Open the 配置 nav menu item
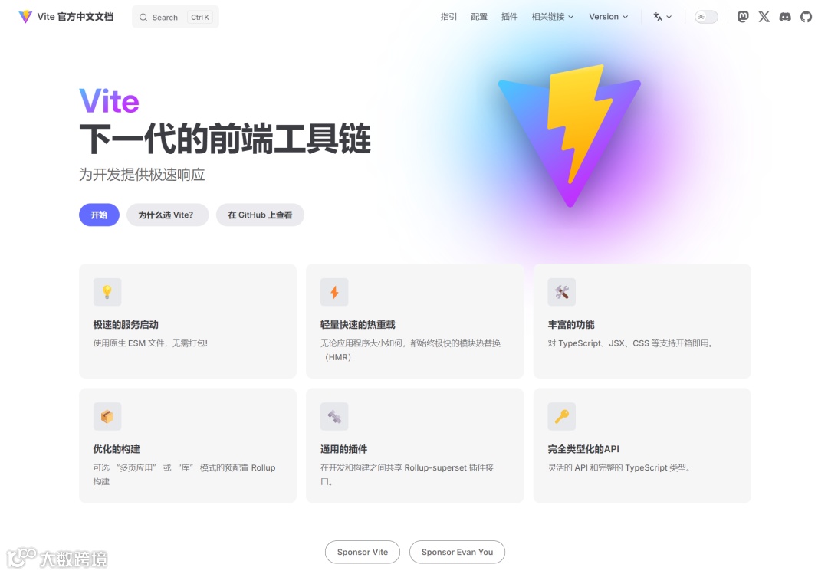Screen dimensions: 828x574 [479, 17]
